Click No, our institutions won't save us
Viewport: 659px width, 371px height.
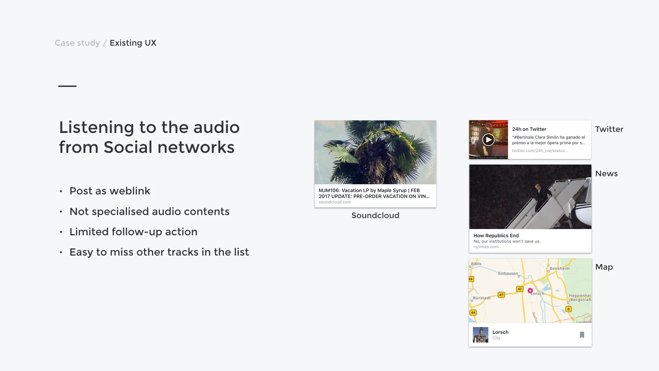tap(507, 241)
